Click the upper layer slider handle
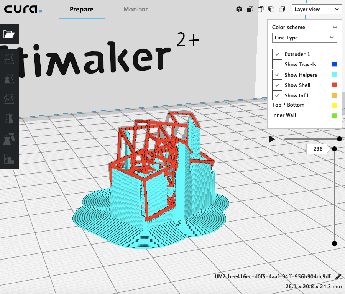The height and width of the screenshot is (294, 345). click(x=334, y=149)
